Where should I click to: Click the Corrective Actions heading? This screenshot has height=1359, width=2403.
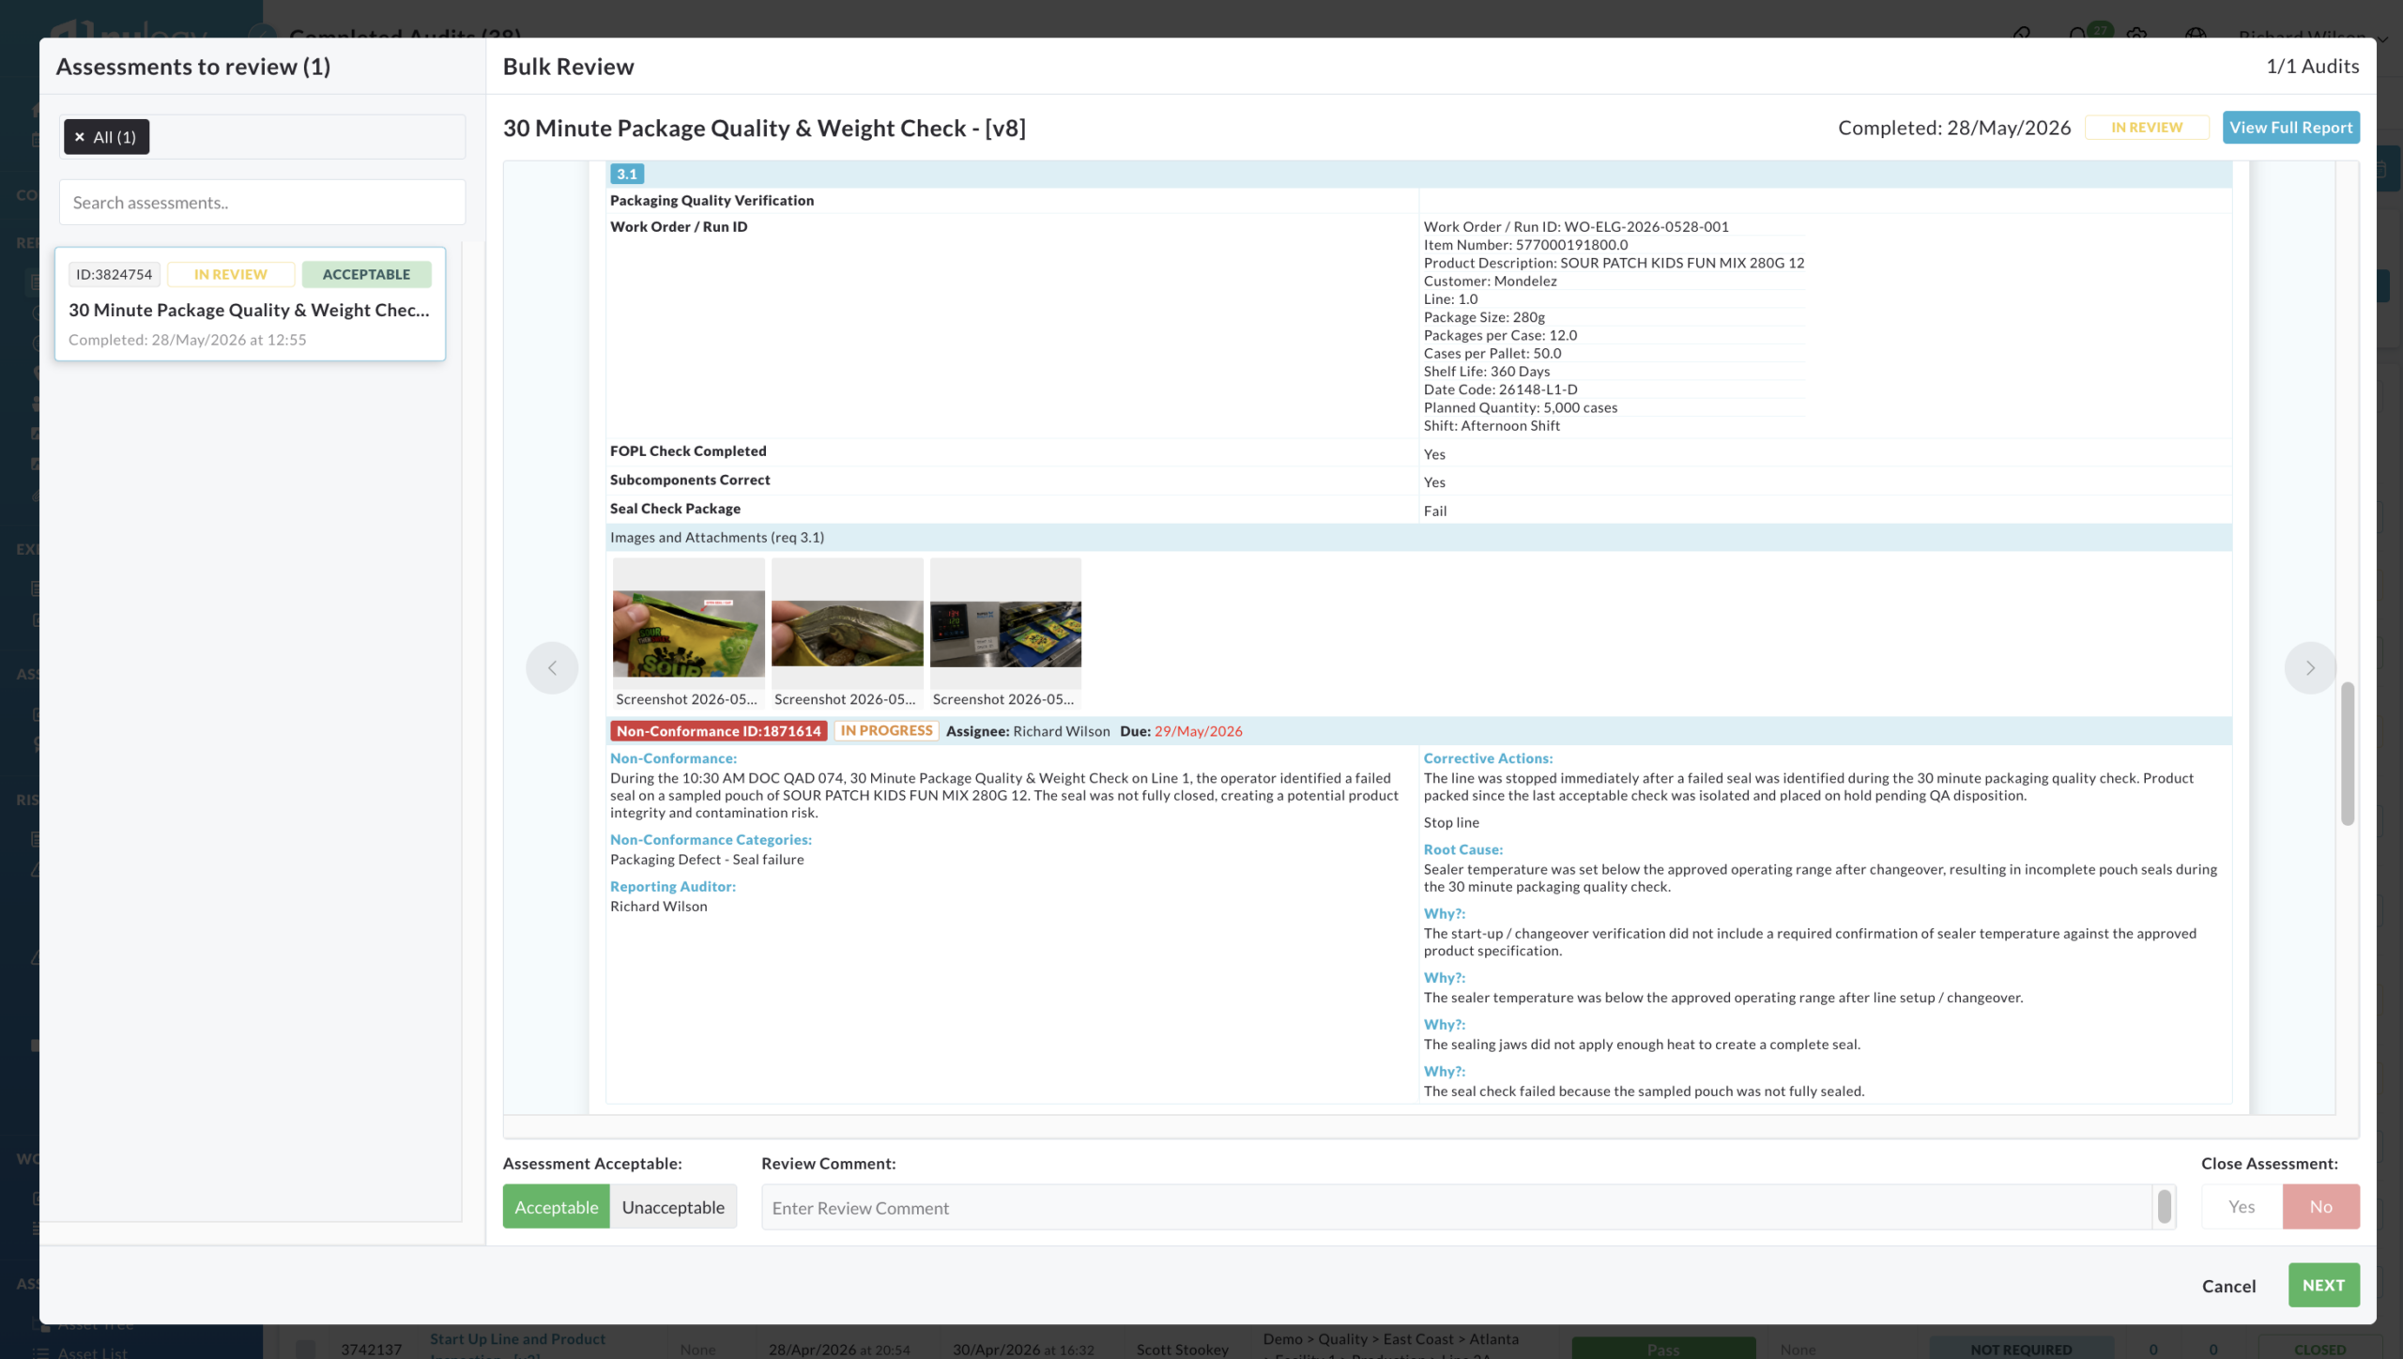tap(1488, 758)
